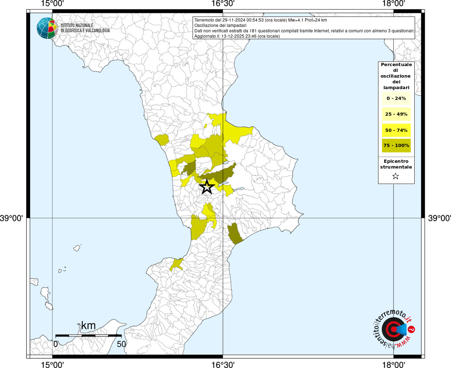
Task: Click the 'Istituto Nazionale di Geofisica e Vulcanologia' text
Action: tap(85, 28)
